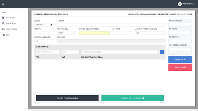Open the Minuta Abogado dropdown

44,41
